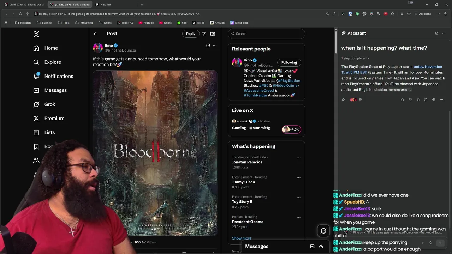The width and height of the screenshot is (452, 254).
Task: Open more options for Jimmy Olsen trend
Action: click(299, 178)
